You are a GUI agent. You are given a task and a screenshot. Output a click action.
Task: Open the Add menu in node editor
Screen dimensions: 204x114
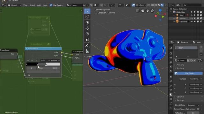(x=39, y=5)
